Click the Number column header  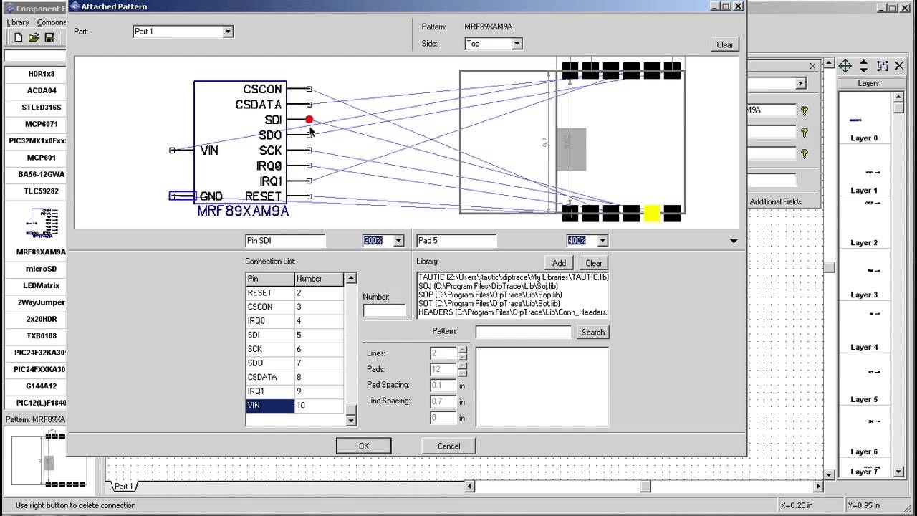pyautogui.click(x=319, y=279)
